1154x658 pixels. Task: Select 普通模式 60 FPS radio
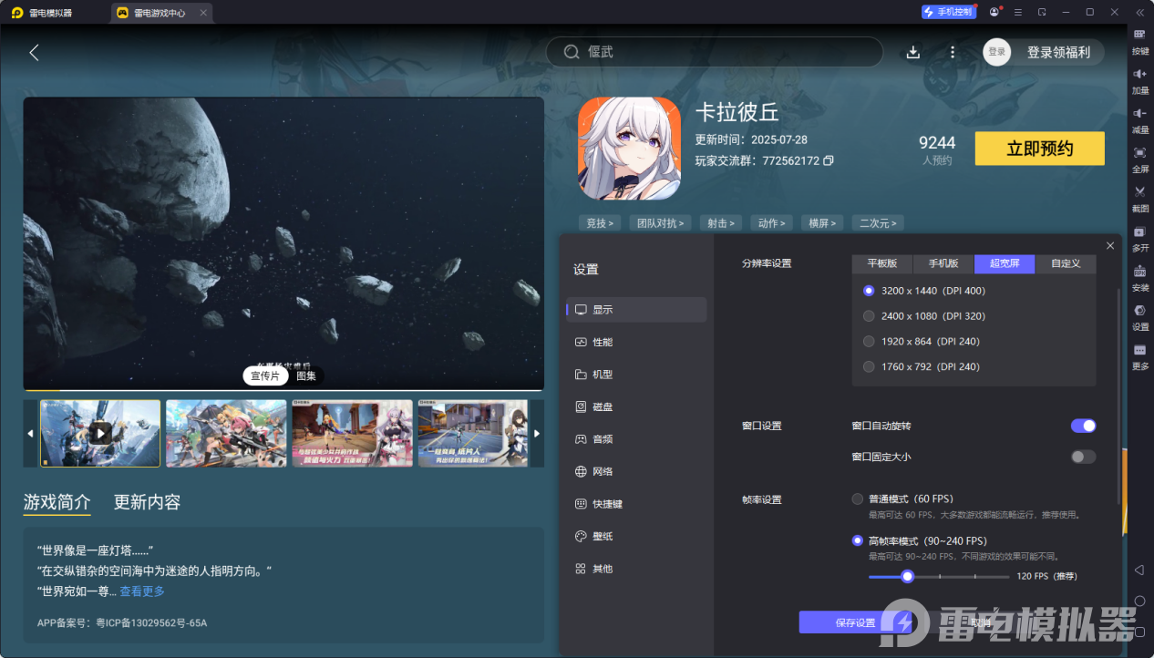click(857, 499)
